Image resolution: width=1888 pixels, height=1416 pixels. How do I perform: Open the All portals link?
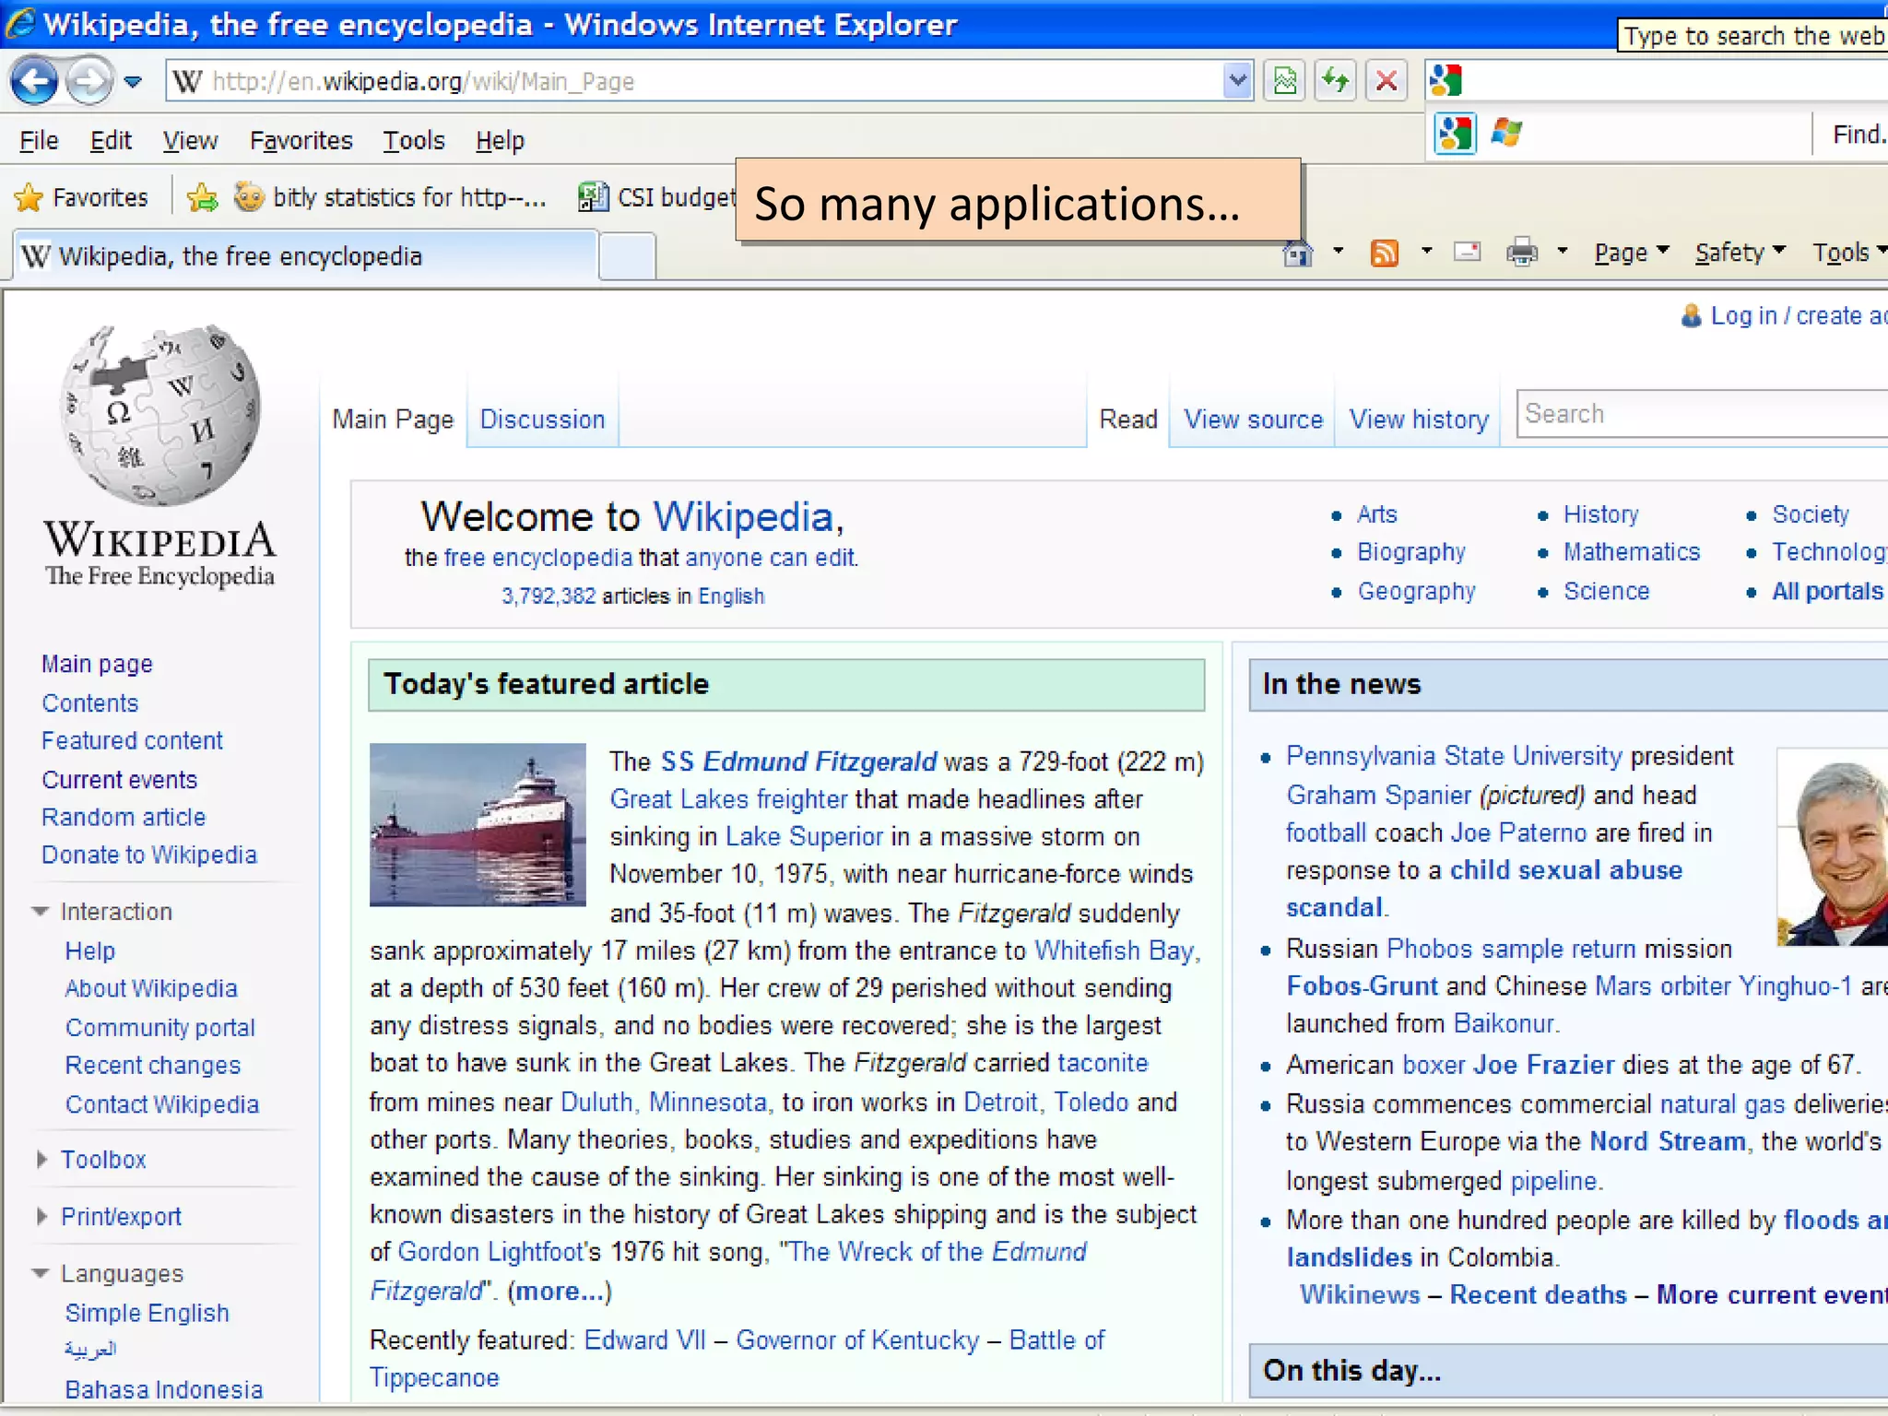pyautogui.click(x=1828, y=592)
